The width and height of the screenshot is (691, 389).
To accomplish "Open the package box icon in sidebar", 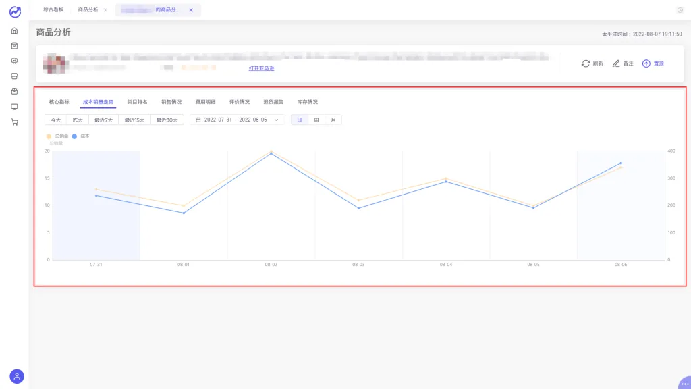I will [x=15, y=92].
